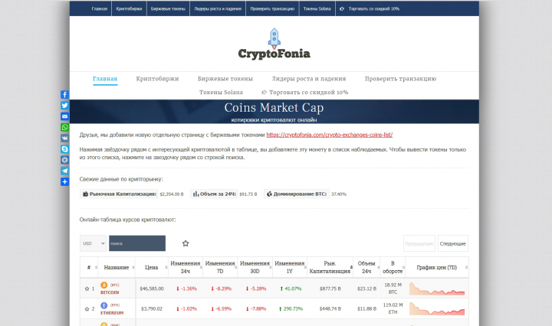Viewport: 552px width, 326px height.
Task: Sort table by Изменения 7D column
Action: [x=220, y=267]
